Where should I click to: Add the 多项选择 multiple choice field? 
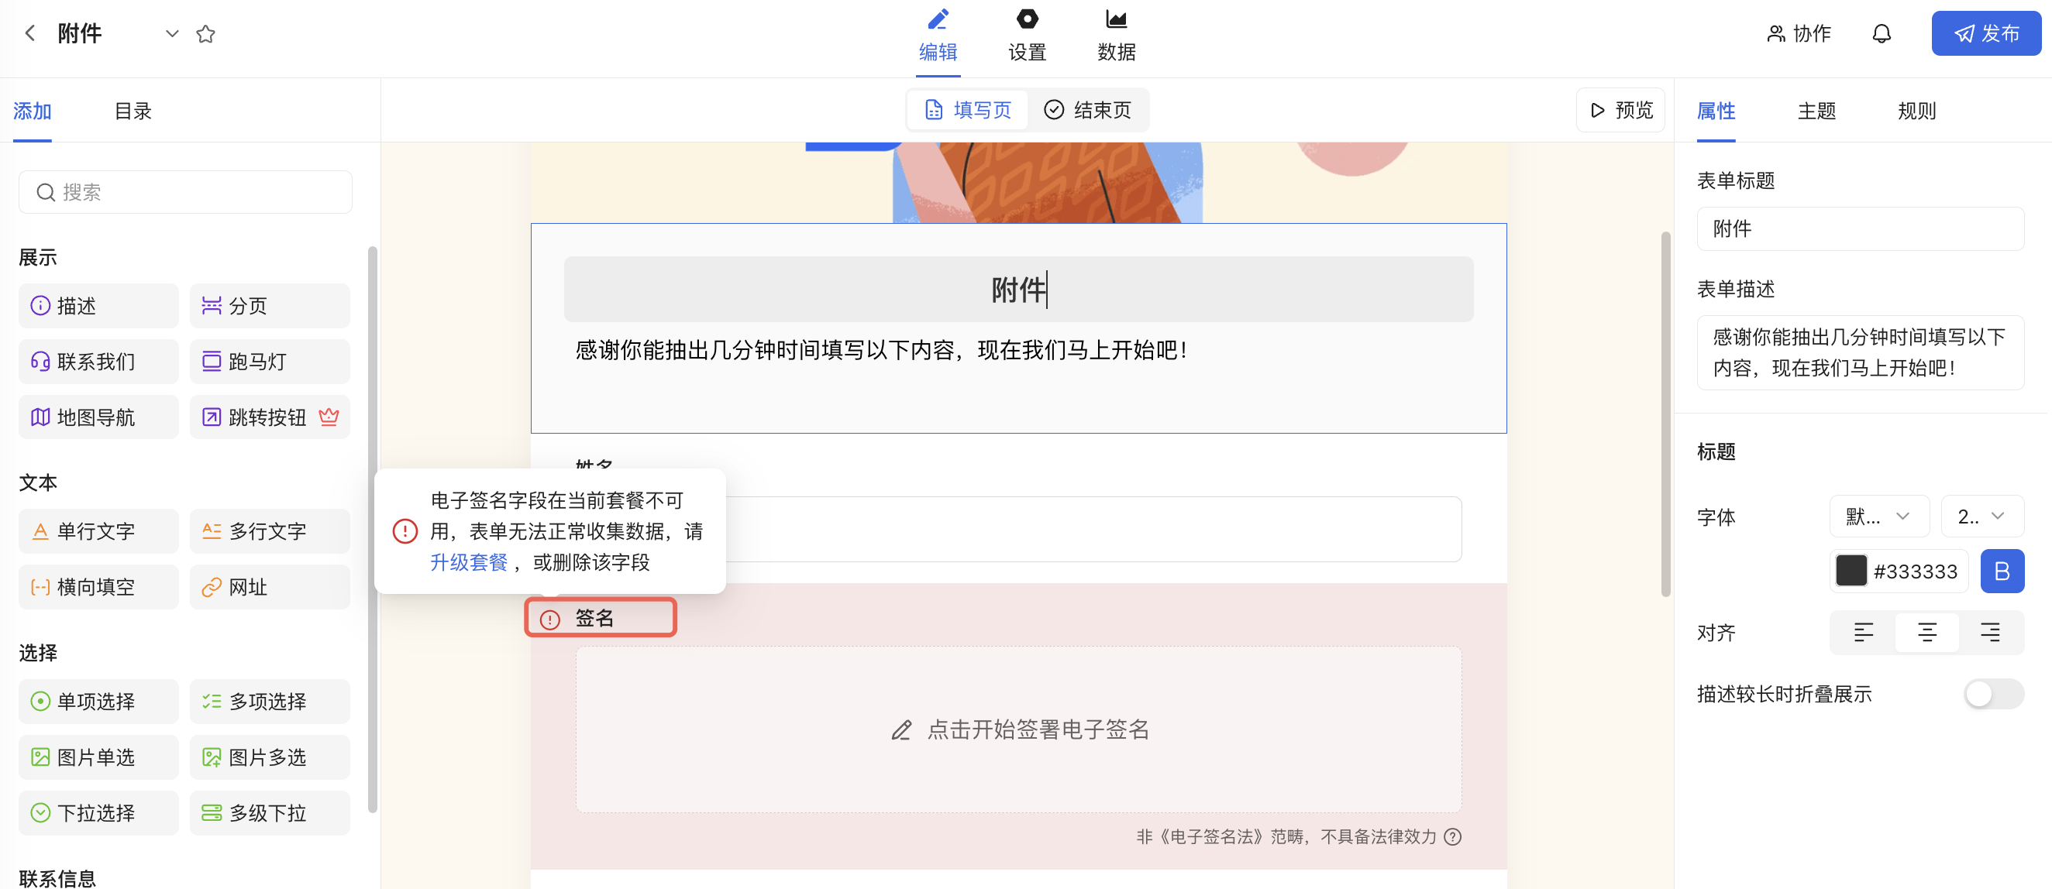[270, 701]
